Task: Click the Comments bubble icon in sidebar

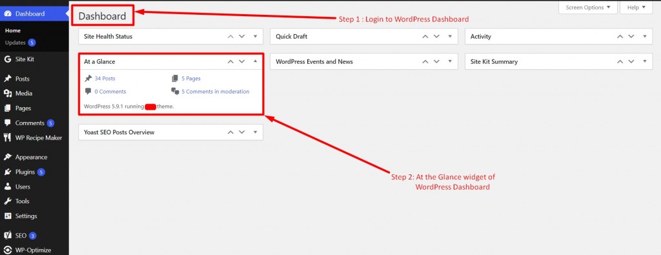Action: [8, 123]
